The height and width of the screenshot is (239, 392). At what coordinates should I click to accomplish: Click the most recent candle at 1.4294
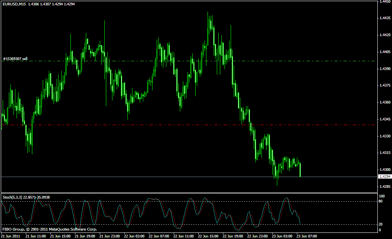[300, 170]
